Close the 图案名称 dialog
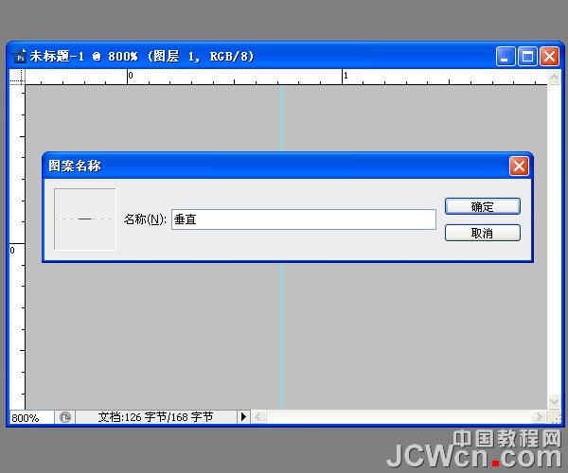Image resolution: width=568 pixels, height=473 pixels. coord(519,166)
